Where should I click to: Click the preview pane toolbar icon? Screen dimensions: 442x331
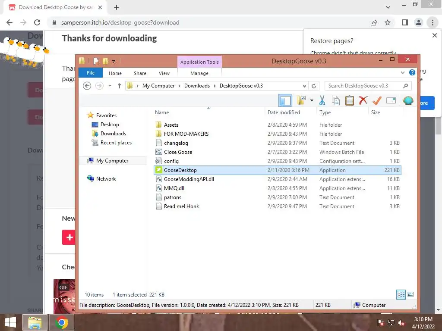click(285, 100)
